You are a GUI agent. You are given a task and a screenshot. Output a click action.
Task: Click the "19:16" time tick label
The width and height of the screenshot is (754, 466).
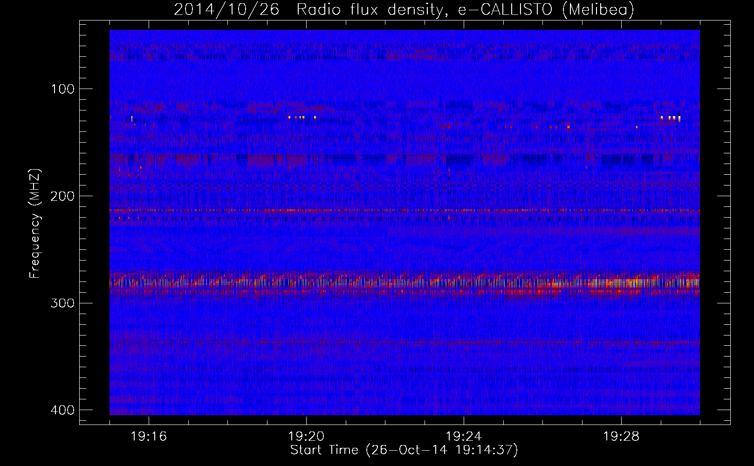click(149, 436)
